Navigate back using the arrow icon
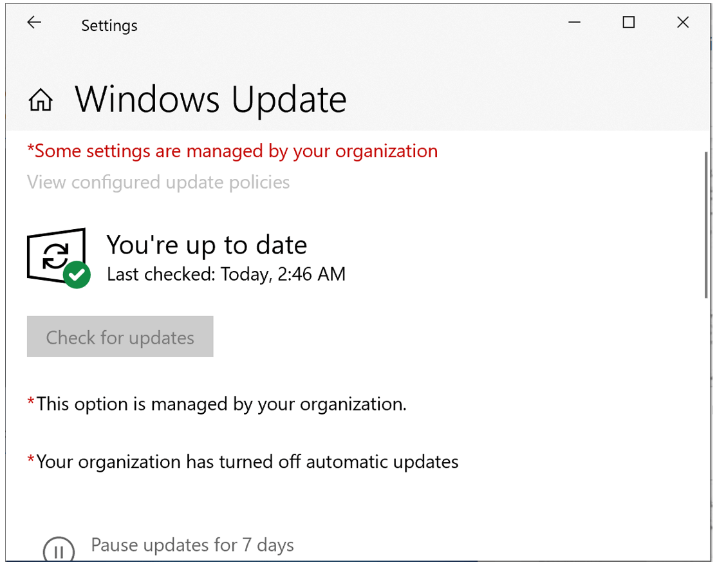The width and height of the screenshot is (717, 567). (x=33, y=22)
